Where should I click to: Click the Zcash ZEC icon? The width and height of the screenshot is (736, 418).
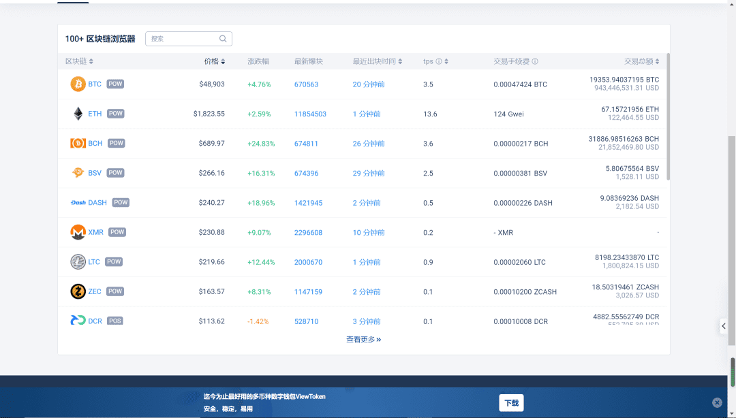coord(78,291)
